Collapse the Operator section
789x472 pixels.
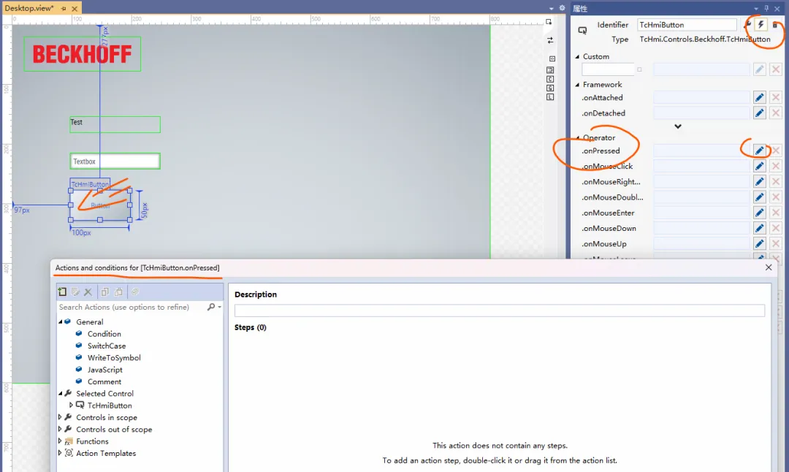pos(578,137)
